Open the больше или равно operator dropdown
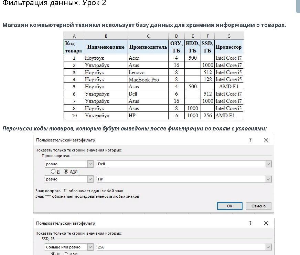 pyautogui.click(x=90, y=247)
